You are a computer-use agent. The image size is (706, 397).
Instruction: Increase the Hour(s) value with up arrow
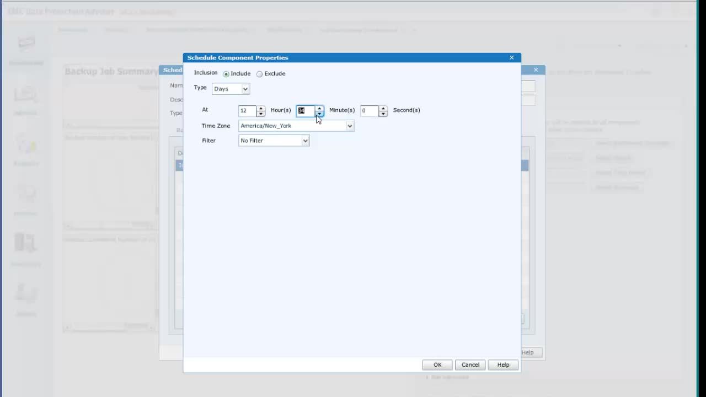(260, 108)
